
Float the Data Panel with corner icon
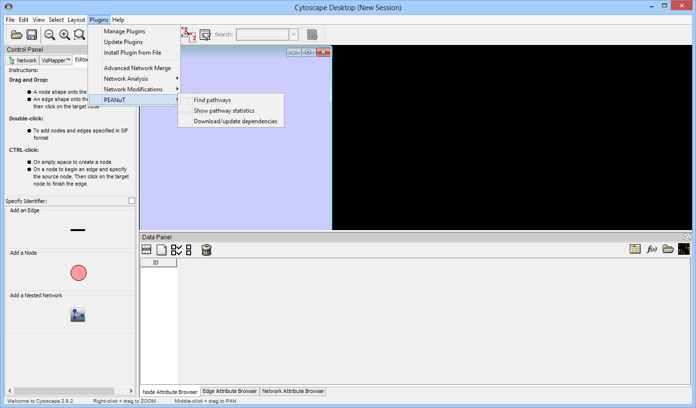tap(687, 237)
